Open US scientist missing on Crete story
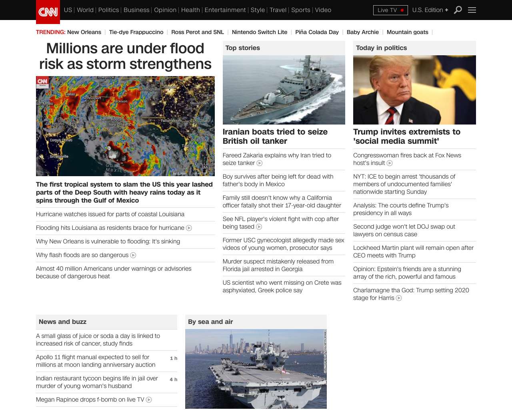This screenshot has width=512, height=410. pos(282,286)
